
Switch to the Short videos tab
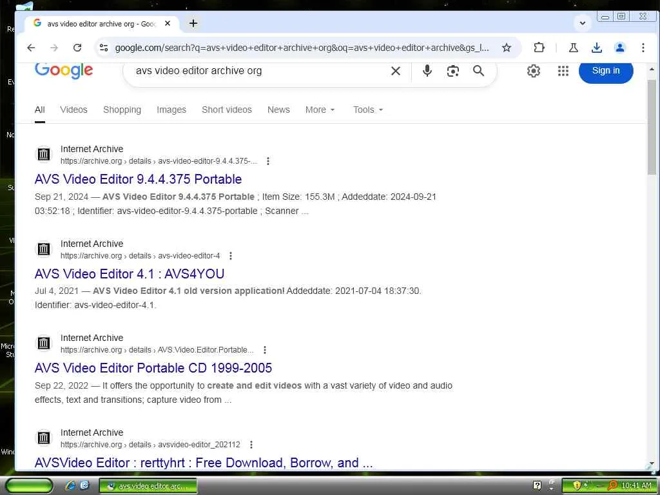(227, 110)
